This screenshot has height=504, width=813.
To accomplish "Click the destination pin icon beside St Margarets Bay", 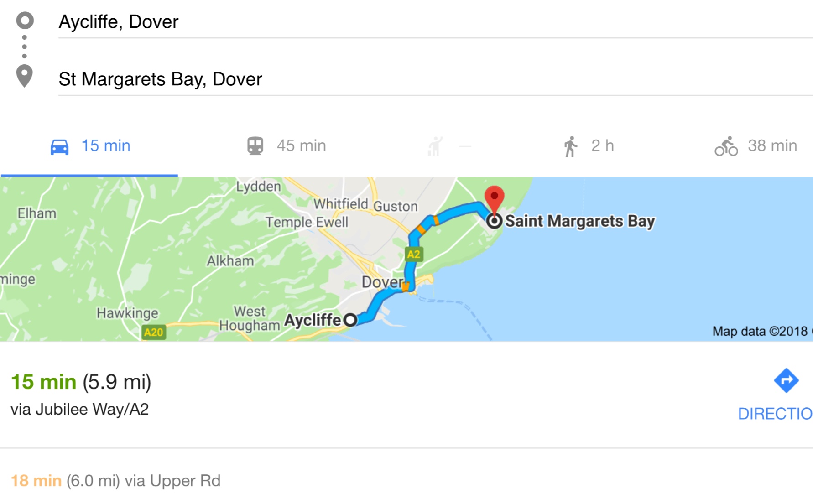I will coord(24,76).
